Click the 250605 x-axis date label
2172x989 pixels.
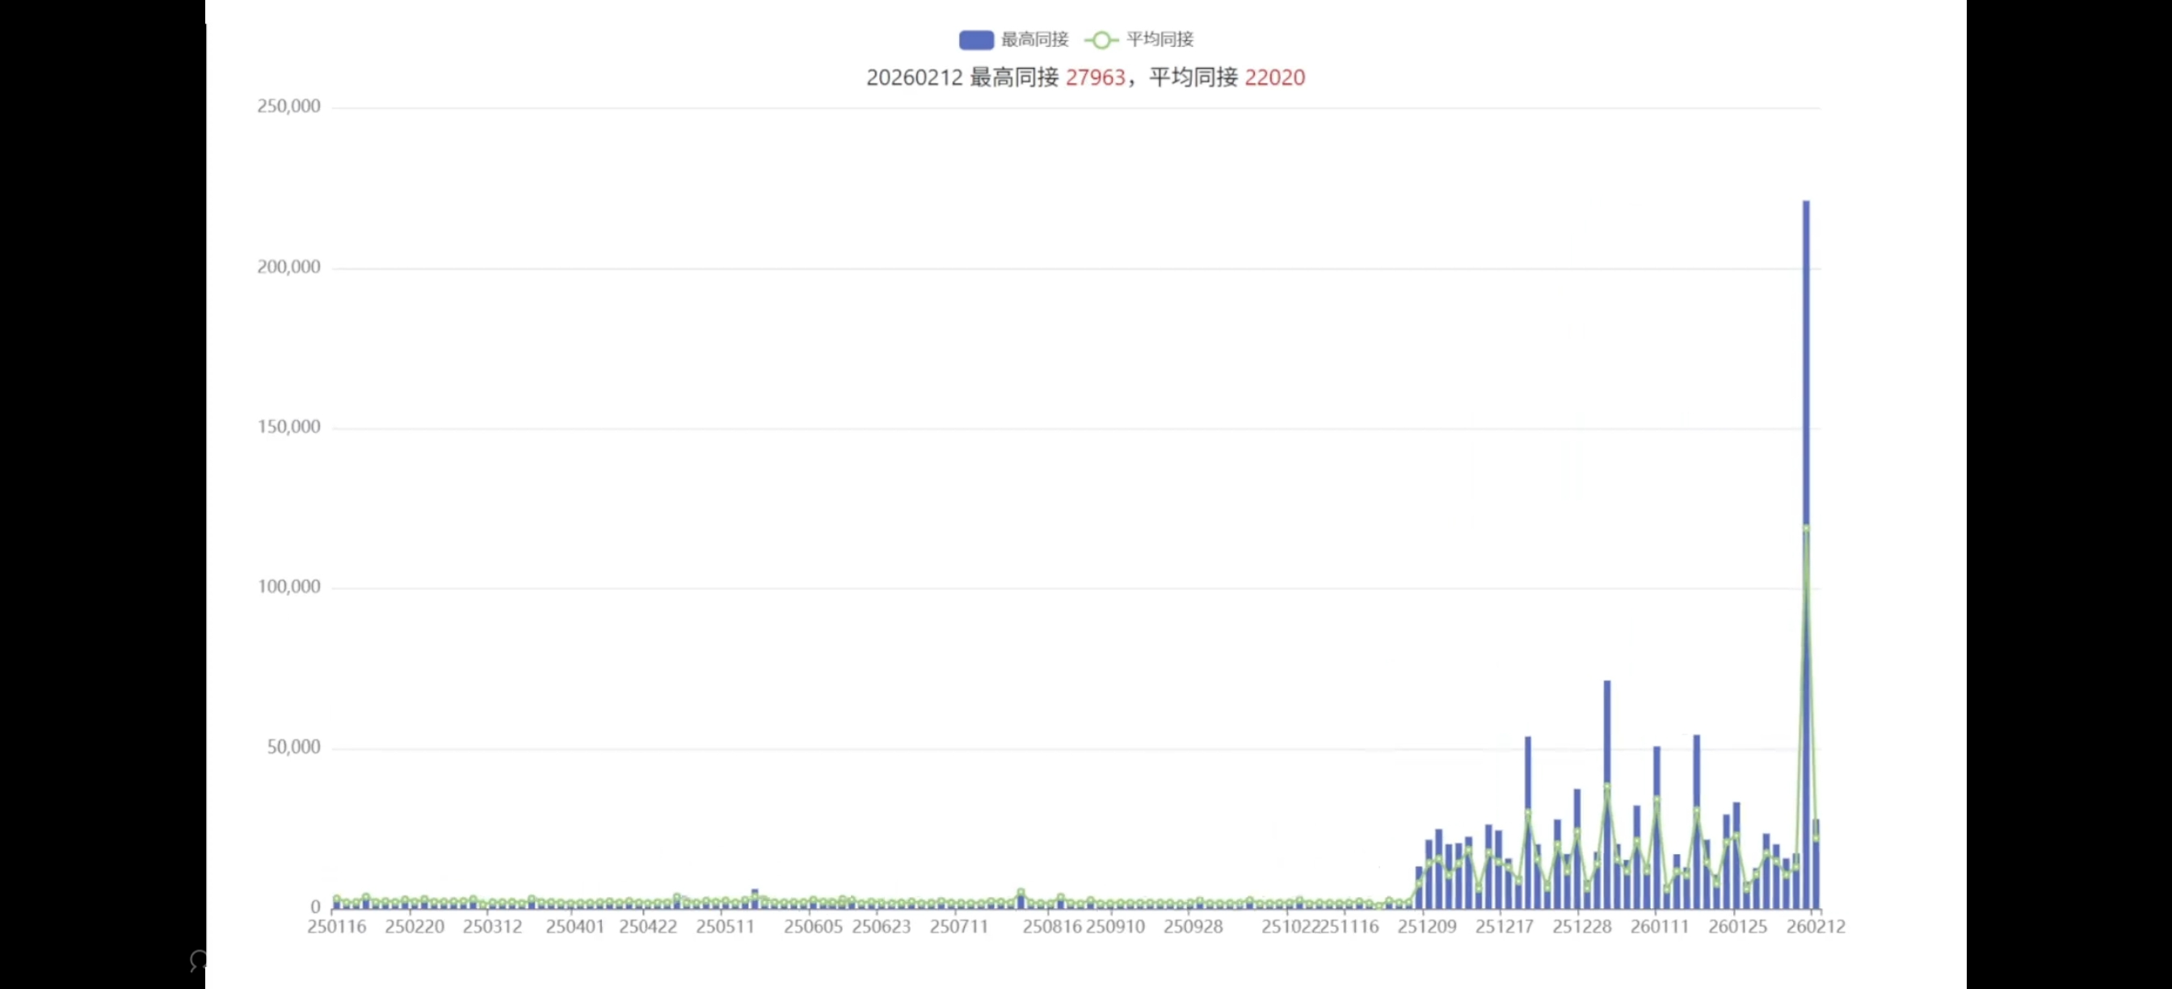[813, 927]
